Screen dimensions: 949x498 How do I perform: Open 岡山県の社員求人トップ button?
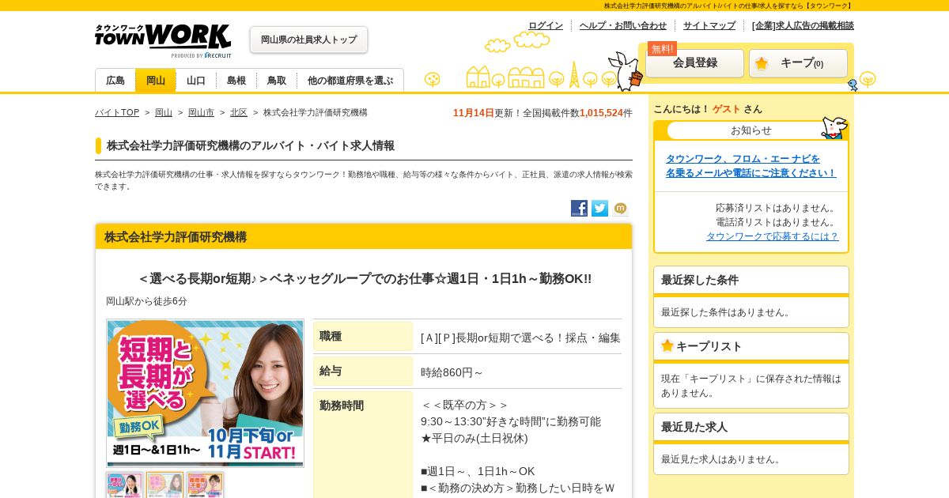point(308,40)
